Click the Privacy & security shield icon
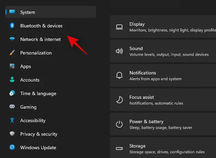 pyautogui.click(x=12, y=134)
